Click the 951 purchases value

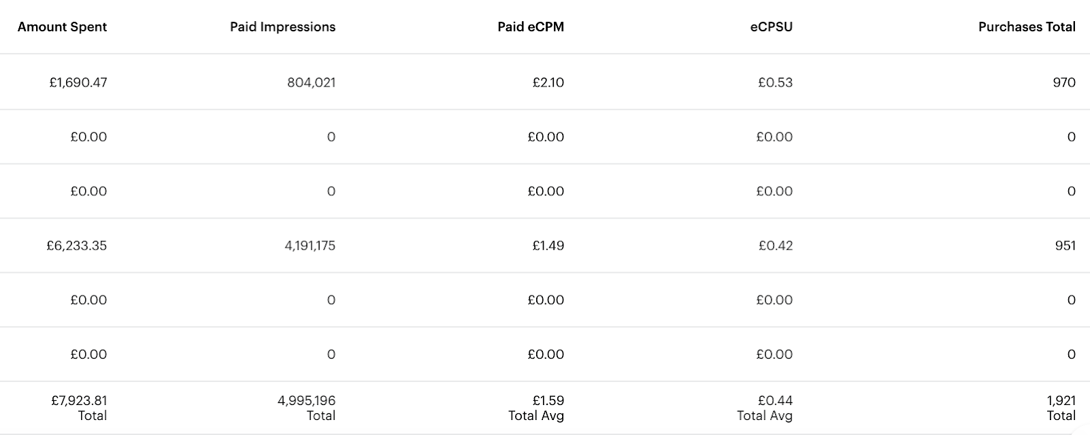coord(1065,246)
